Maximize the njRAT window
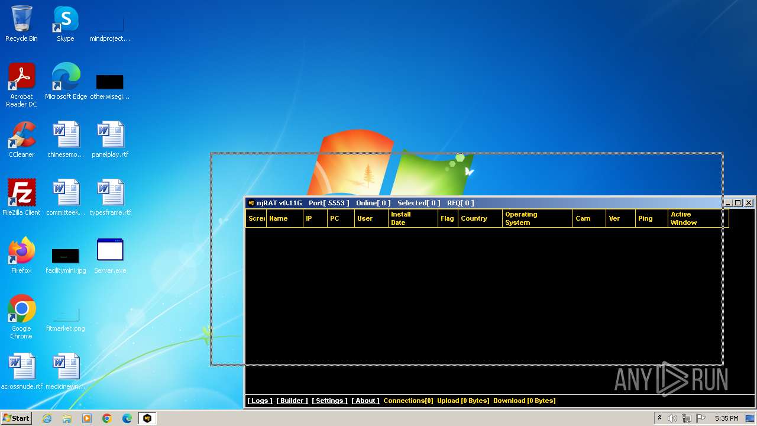The height and width of the screenshot is (426, 757). tap(737, 203)
